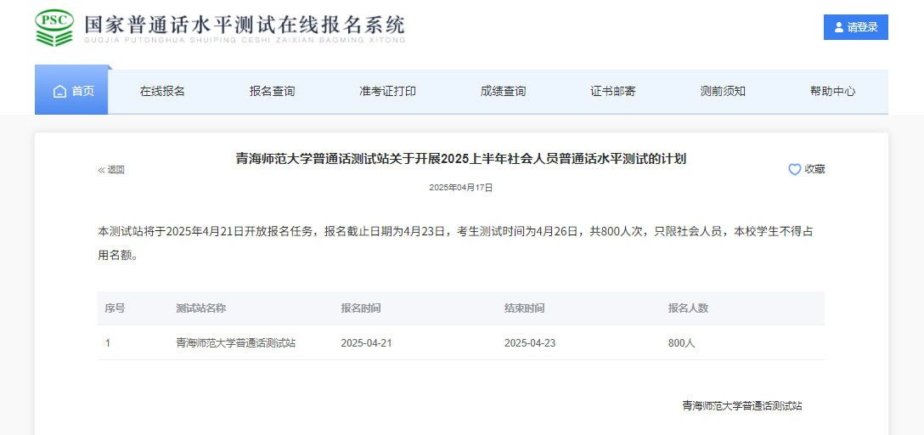This screenshot has height=435, width=924.
Task: Click the 序号 column header
Action: coord(115,308)
